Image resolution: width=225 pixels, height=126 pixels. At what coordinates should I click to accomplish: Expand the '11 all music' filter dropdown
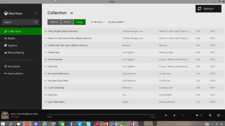(x=98, y=22)
